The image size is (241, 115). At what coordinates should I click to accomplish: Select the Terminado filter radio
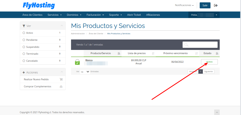point(24,54)
